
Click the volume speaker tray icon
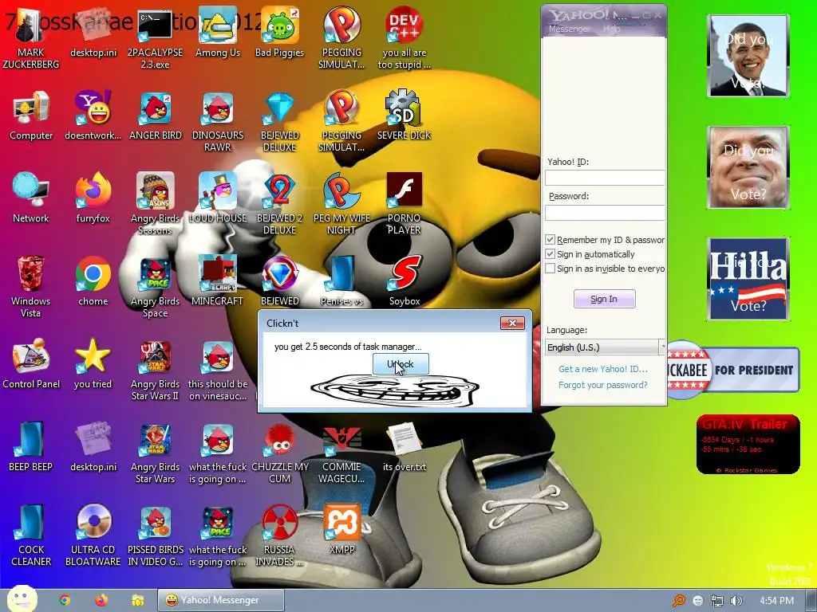coord(736,601)
